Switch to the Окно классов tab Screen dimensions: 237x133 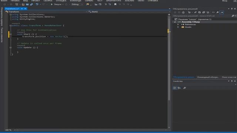click(x=229, y=77)
